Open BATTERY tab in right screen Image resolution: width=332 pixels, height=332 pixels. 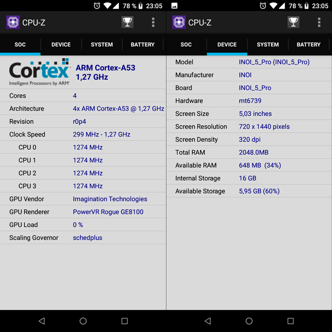click(308, 45)
